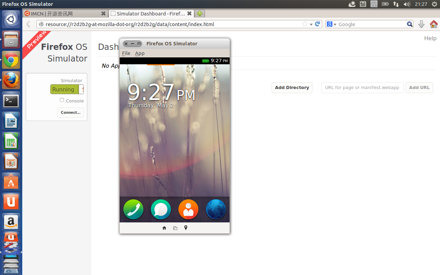
Task: Toggle the Running simulator switch
Action: coord(67,89)
